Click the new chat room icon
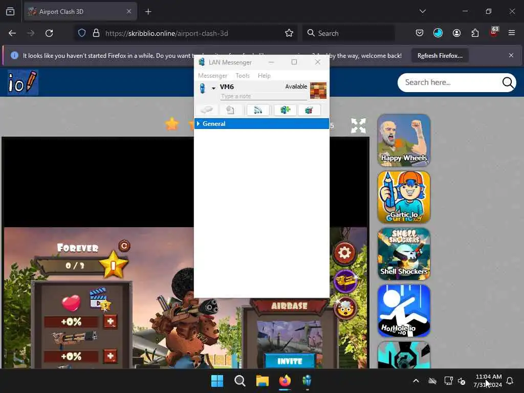The width and height of the screenshot is (524, 393). click(x=285, y=110)
